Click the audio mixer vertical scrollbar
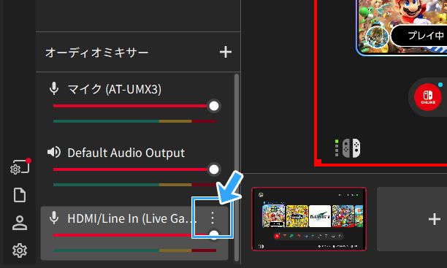The image size is (447, 268). (237, 167)
